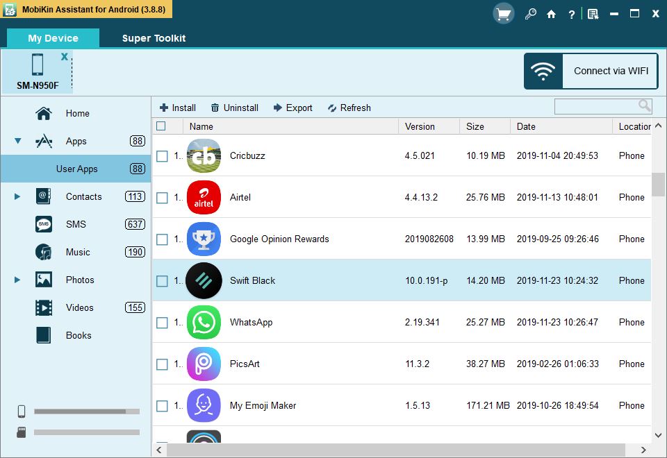The width and height of the screenshot is (667, 458).
Task: Click the My Emoji Maker app icon
Action: click(x=204, y=405)
